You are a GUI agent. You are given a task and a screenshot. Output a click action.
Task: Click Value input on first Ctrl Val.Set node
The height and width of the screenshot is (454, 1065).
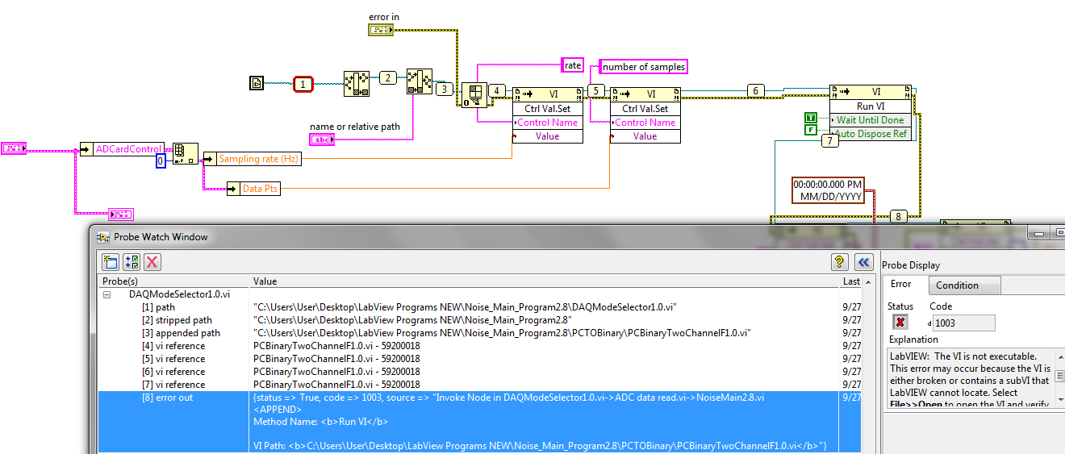(x=548, y=136)
